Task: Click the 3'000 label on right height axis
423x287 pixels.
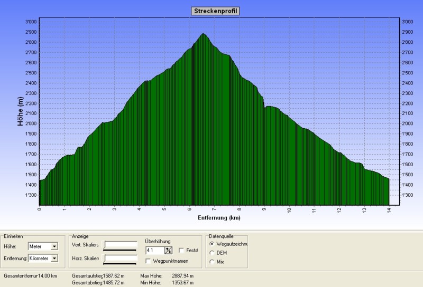Action: [x=407, y=22]
